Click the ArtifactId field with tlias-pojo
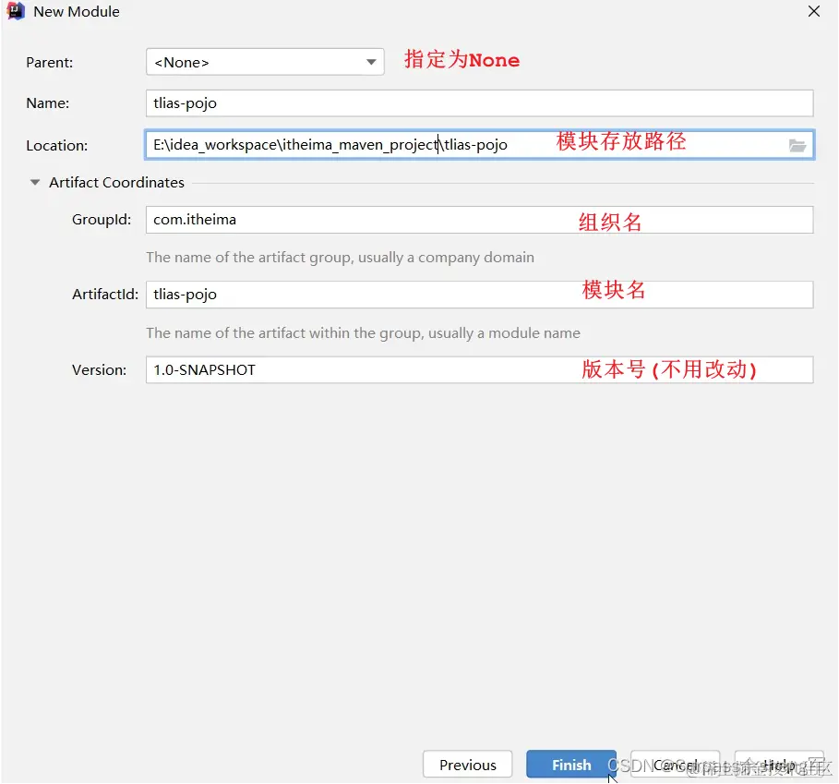Viewport: 839px width, 784px height. 479,295
